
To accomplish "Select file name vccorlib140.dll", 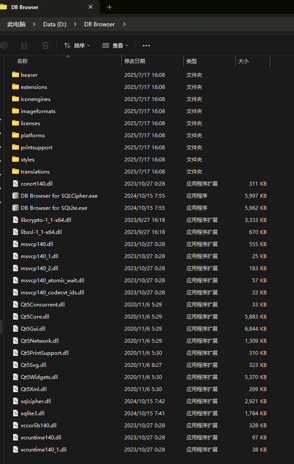I will (38, 425).
